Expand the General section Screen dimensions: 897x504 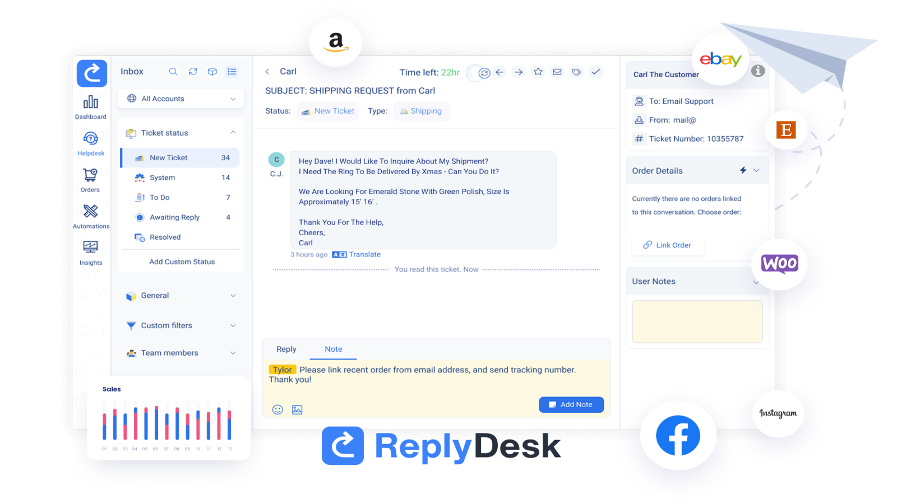(x=233, y=296)
